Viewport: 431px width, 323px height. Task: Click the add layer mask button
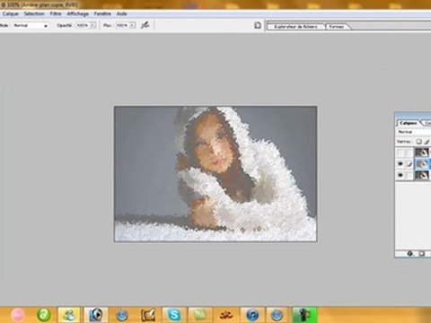tap(422, 254)
